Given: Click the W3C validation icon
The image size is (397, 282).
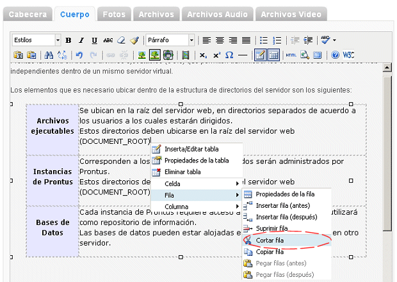Looking at the screenshot, I should coord(348,55).
